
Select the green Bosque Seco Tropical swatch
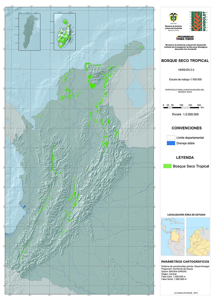point(167,166)
